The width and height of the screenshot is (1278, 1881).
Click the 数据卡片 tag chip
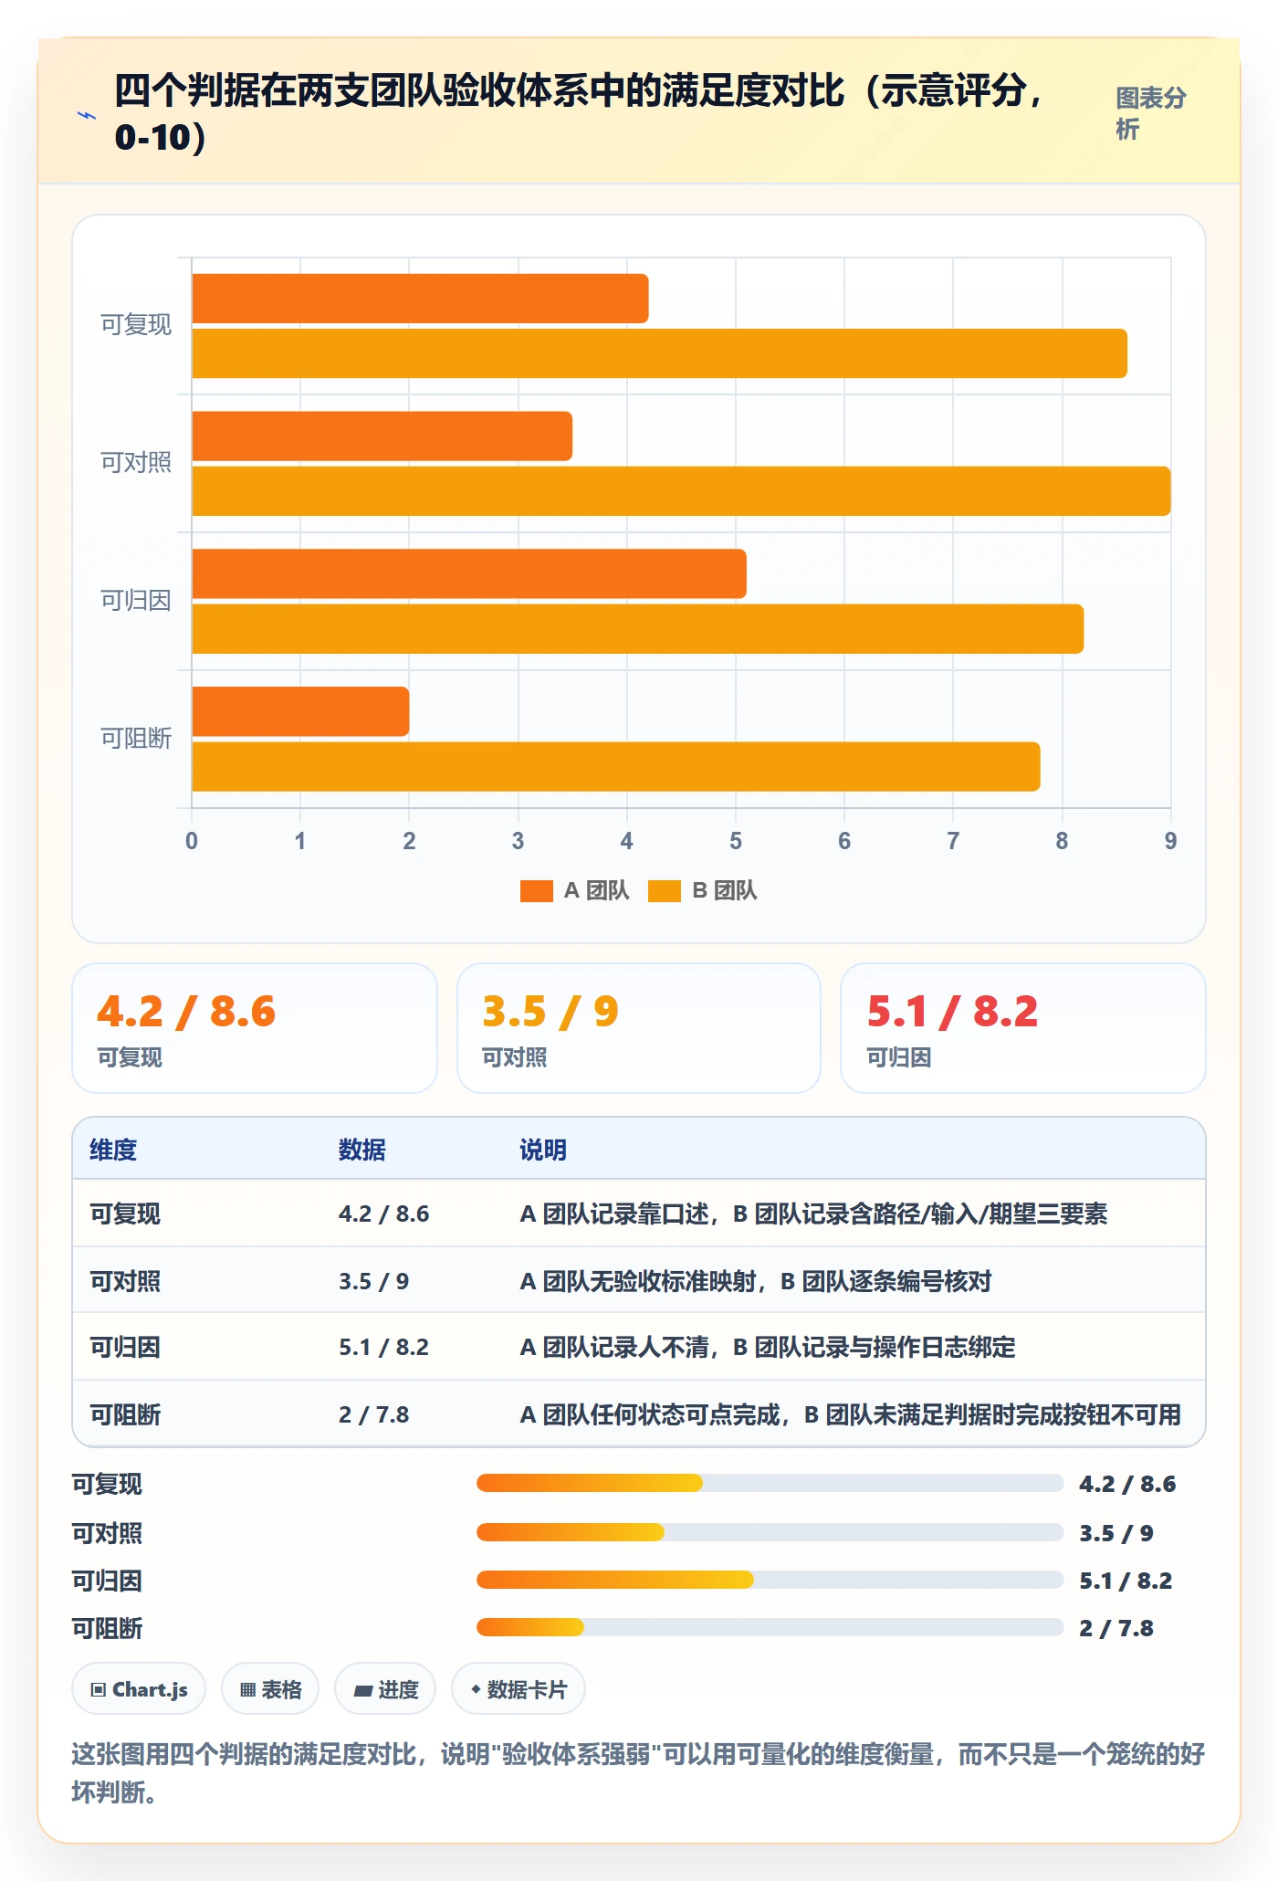519,1689
